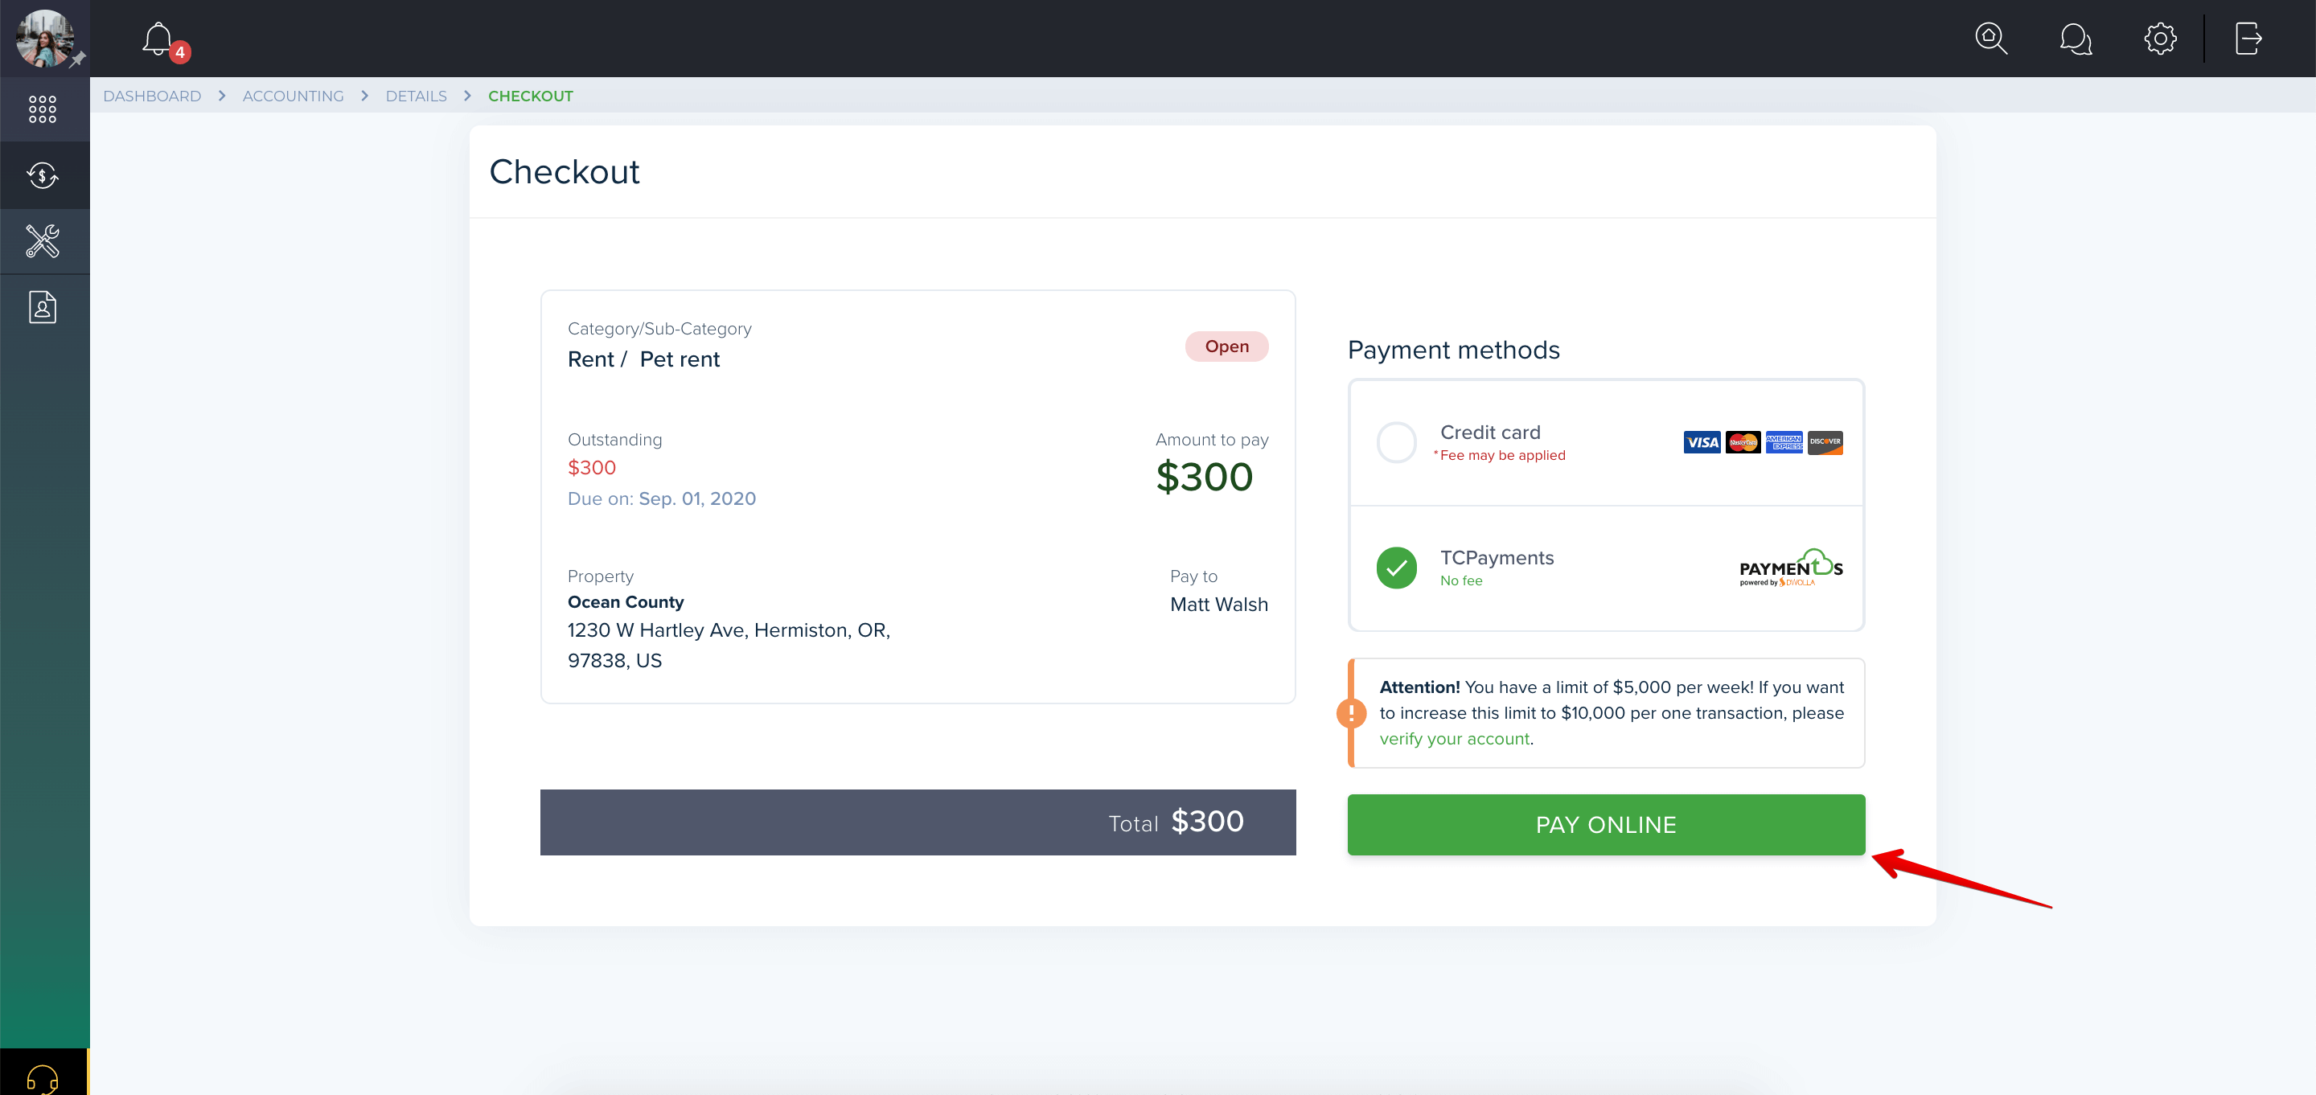
Task: Open the contacts document icon in sidebar
Action: click(x=43, y=307)
